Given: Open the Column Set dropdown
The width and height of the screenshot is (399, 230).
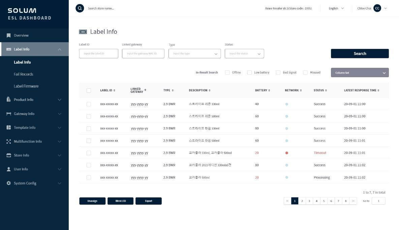Looking at the screenshot, I should (x=360, y=73).
